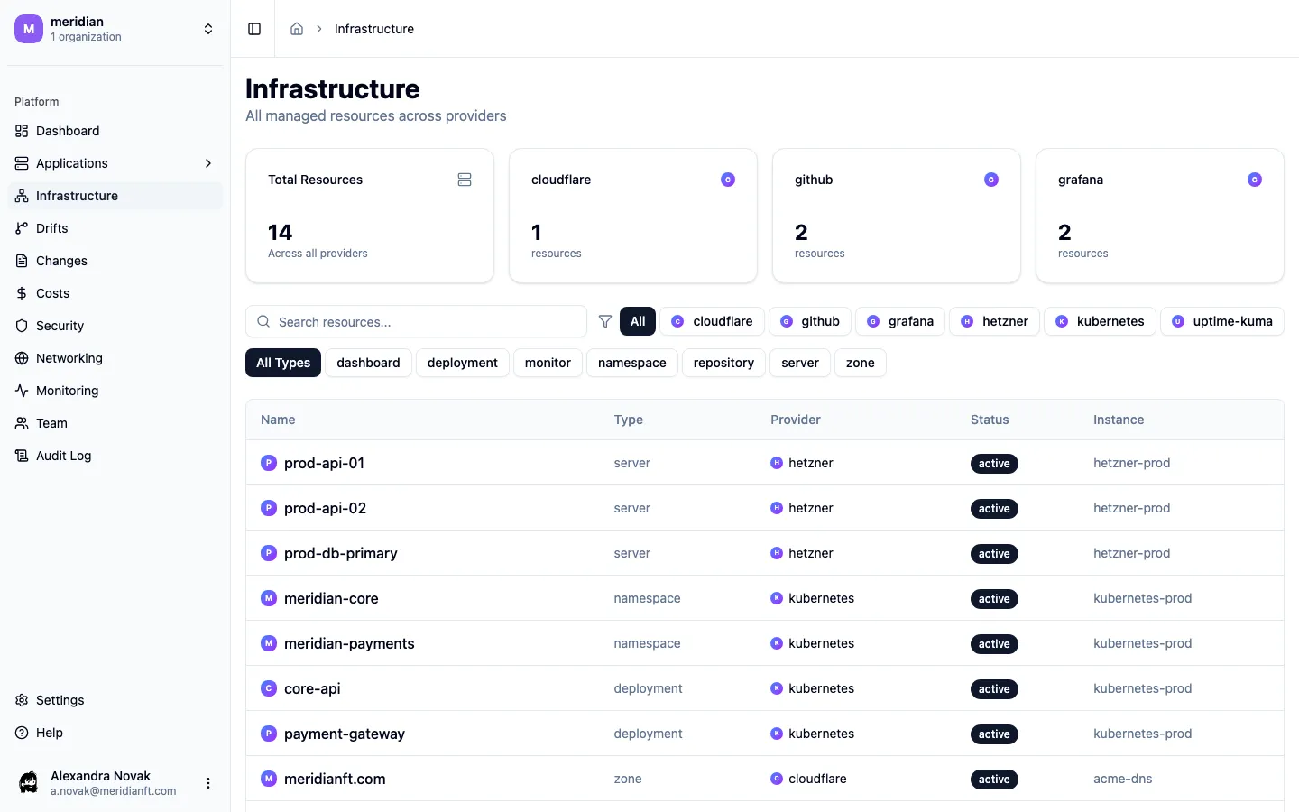
Task: Enable the hetzner provider filter
Action: click(994, 321)
